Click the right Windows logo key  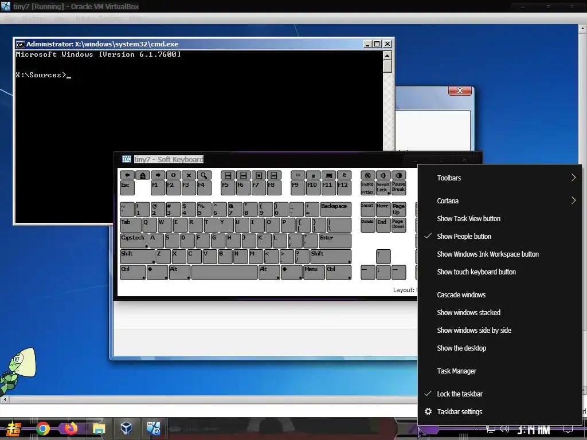point(292,272)
